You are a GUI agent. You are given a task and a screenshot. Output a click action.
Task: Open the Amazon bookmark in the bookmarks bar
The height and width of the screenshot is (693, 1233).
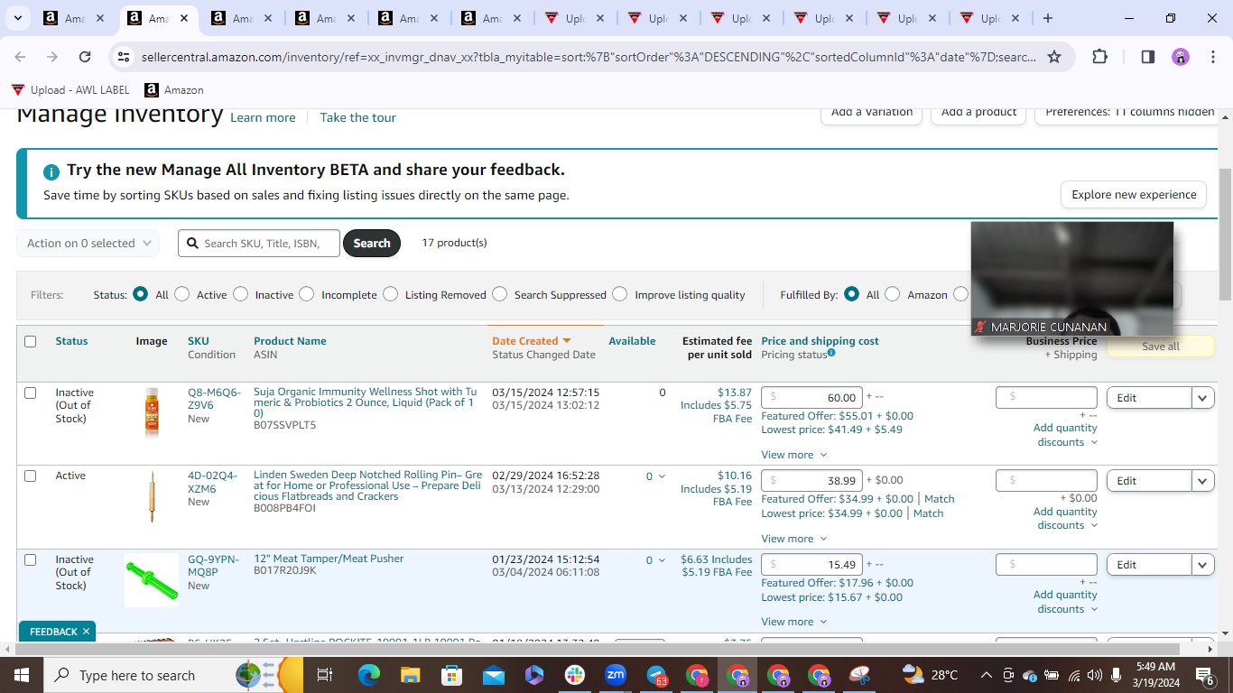[x=174, y=90]
